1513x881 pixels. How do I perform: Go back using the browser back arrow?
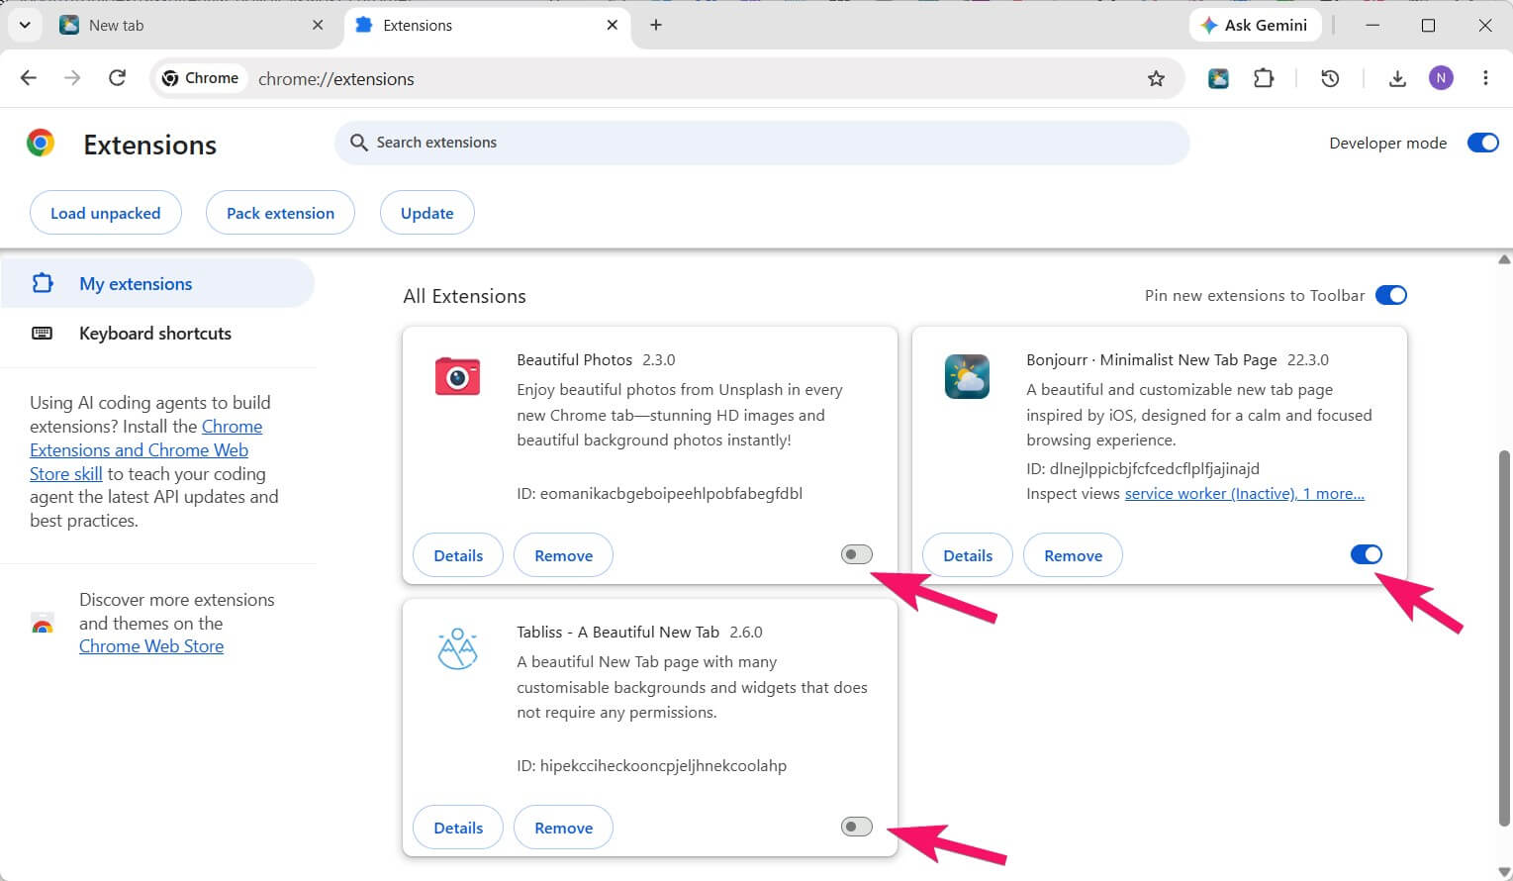coord(29,78)
